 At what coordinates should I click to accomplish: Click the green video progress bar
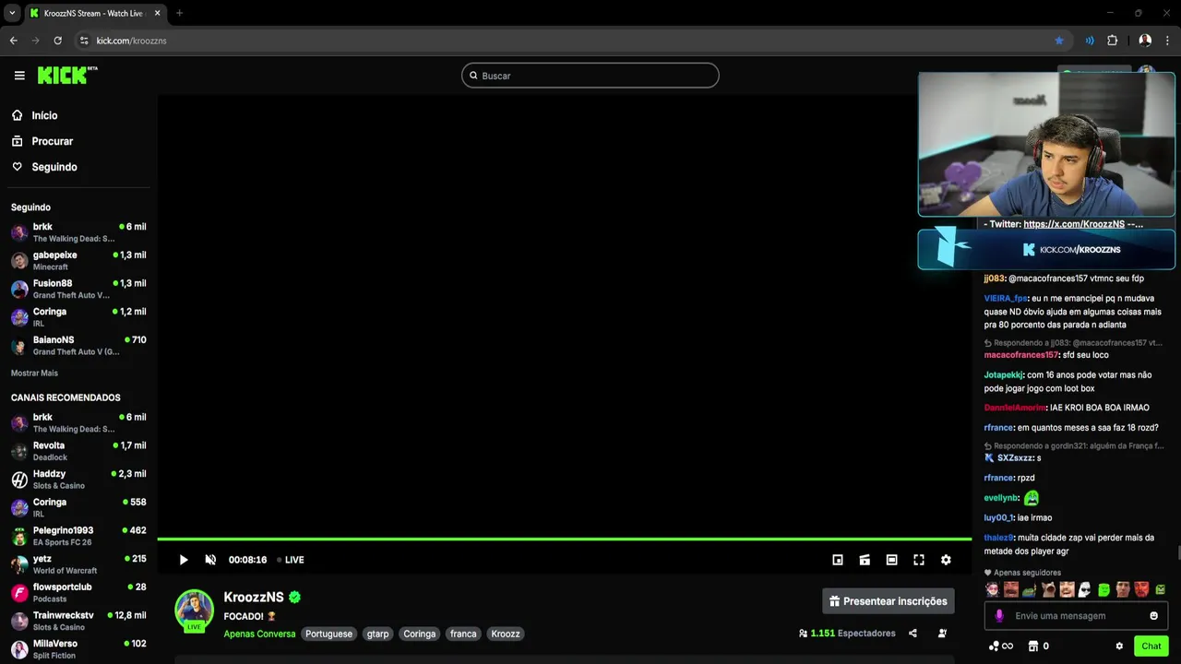(564, 539)
